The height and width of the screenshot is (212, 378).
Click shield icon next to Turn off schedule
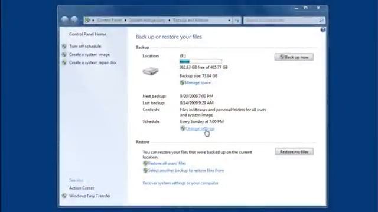[x=64, y=46]
